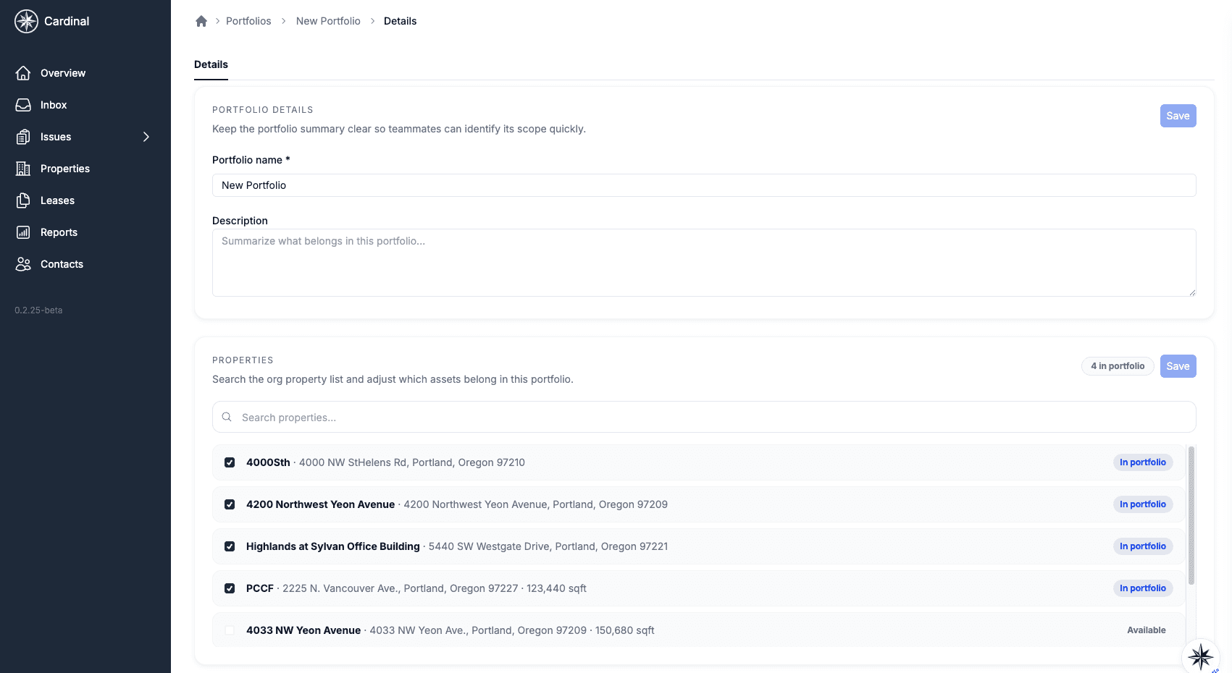Select the Details tab

[x=211, y=64]
